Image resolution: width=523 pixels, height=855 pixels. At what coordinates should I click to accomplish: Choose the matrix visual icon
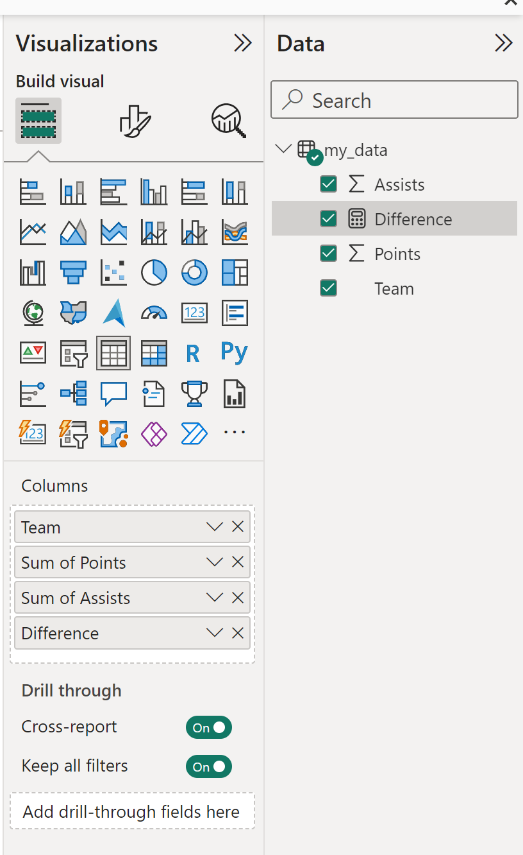(154, 353)
